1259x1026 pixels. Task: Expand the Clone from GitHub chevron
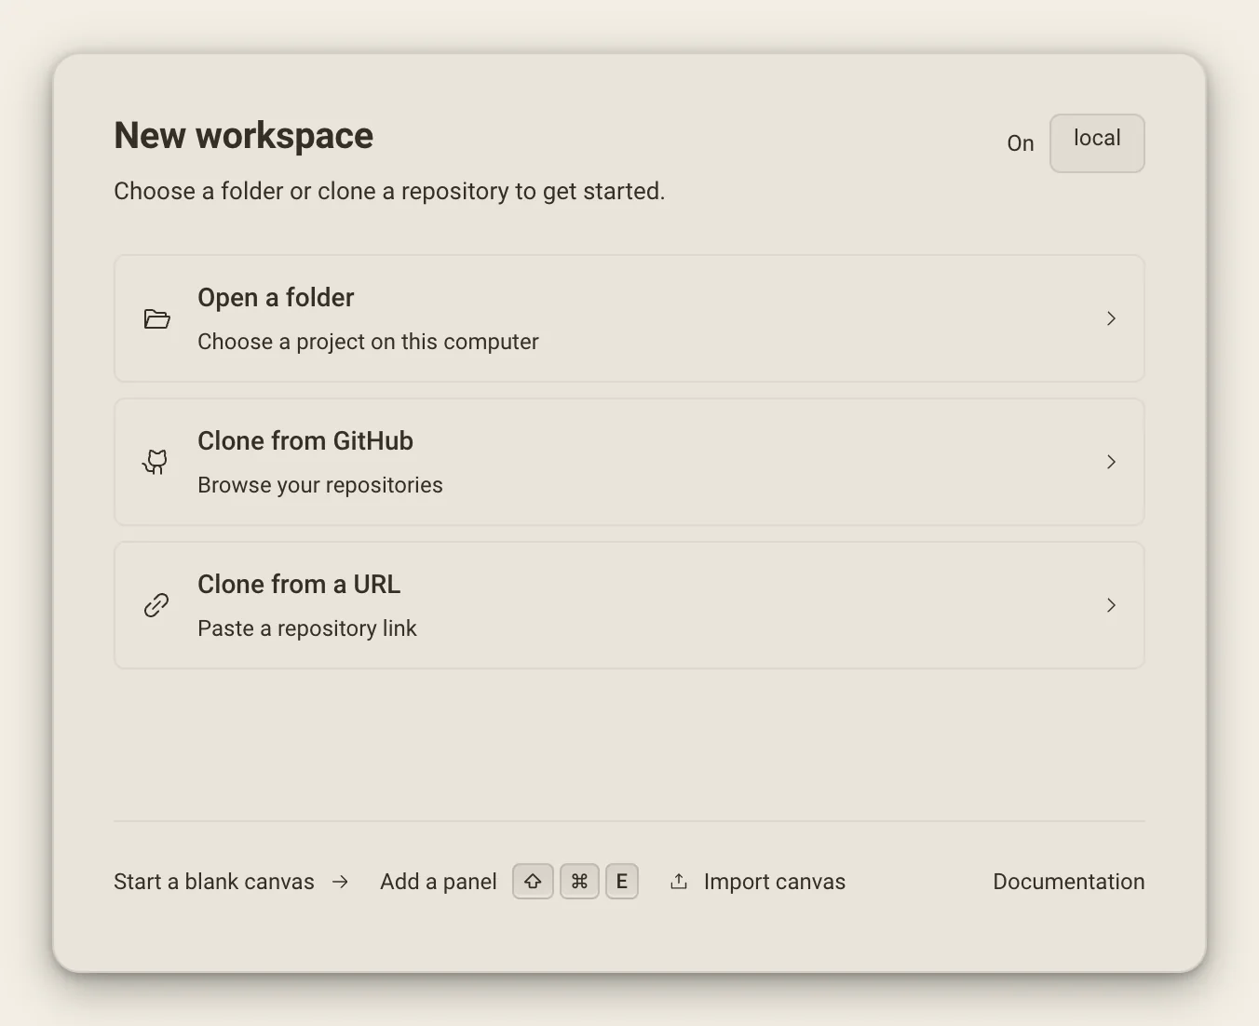click(x=1111, y=462)
